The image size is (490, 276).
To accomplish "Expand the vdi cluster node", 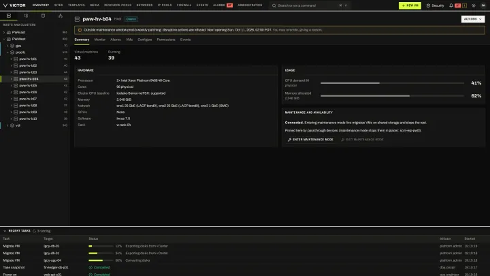I will [7, 125].
